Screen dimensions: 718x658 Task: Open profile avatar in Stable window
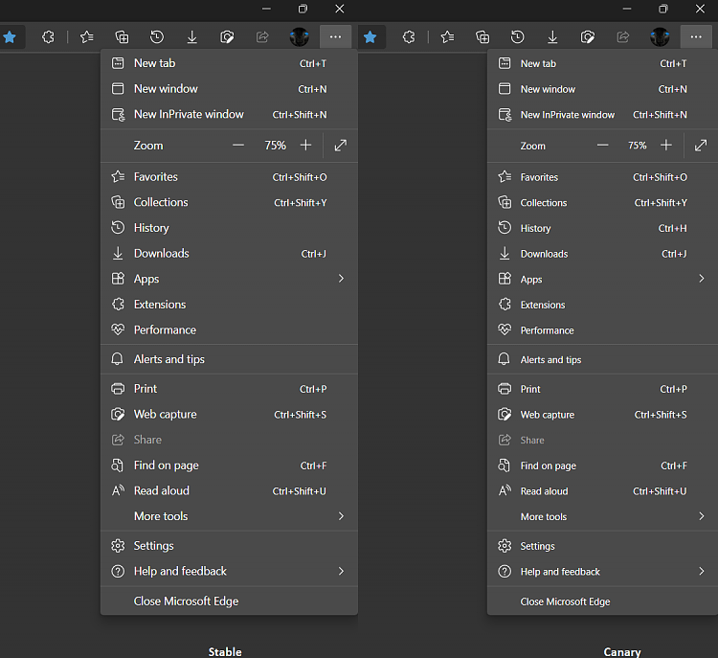point(299,36)
